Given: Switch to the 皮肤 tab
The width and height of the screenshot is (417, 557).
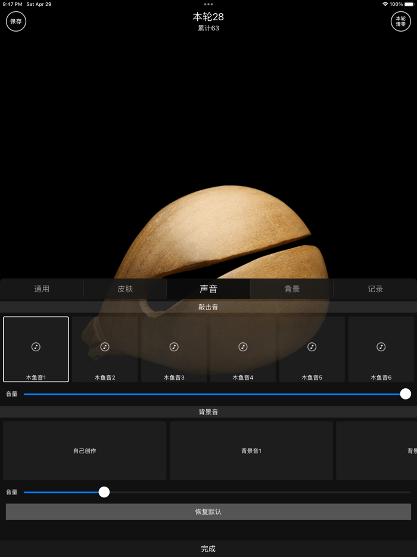Looking at the screenshot, I should point(125,289).
